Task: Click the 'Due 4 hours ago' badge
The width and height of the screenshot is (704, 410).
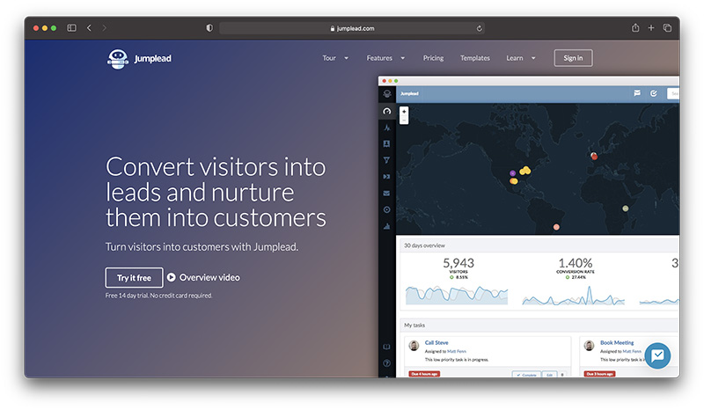Action: (x=424, y=374)
